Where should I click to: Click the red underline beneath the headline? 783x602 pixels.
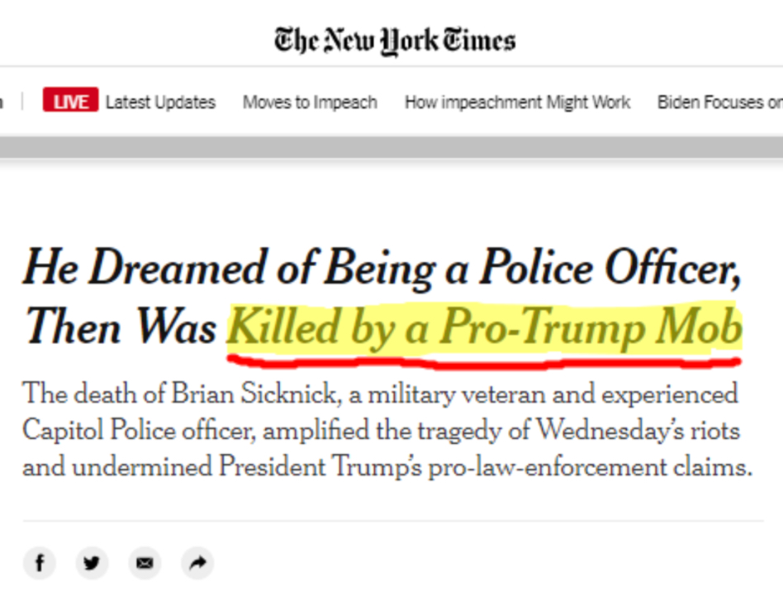[x=484, y=361]
